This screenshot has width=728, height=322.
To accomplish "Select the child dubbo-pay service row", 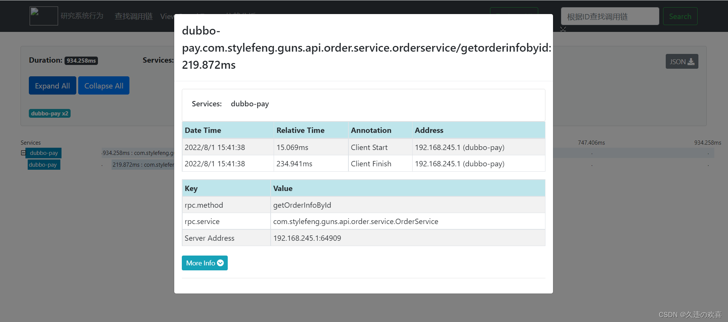I will click(44, 165).
